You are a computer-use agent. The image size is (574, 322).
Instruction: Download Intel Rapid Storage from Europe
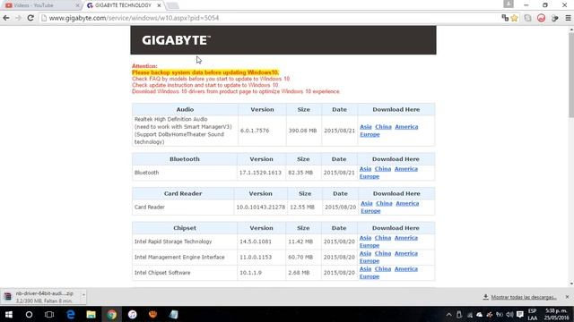[x=370, y=245]
